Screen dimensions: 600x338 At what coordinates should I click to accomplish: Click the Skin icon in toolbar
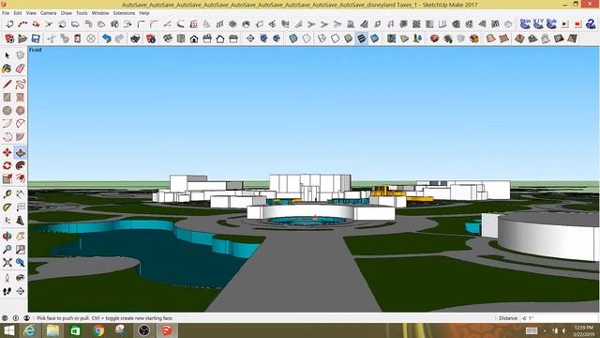coord(525,23)
